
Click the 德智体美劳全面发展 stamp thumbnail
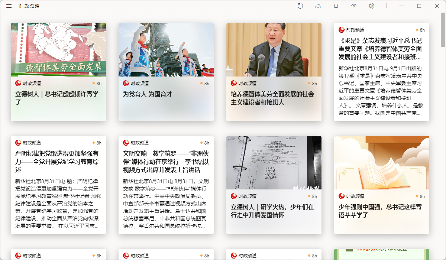coord(58,50)
